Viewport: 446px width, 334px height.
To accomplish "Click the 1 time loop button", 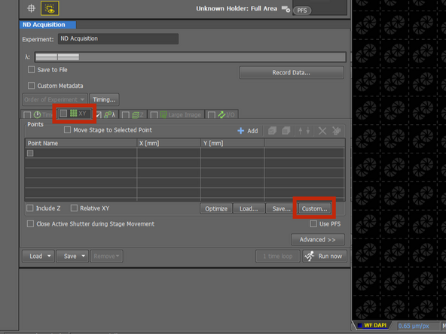I will tap(277, 257).
